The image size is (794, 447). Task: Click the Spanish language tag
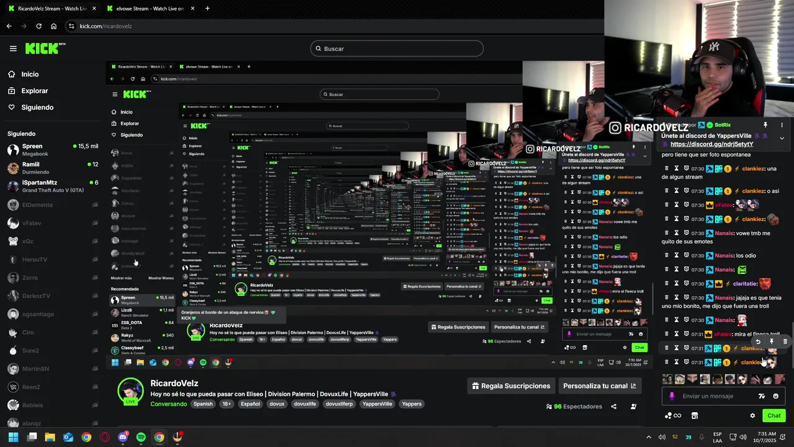click(203, 404)
